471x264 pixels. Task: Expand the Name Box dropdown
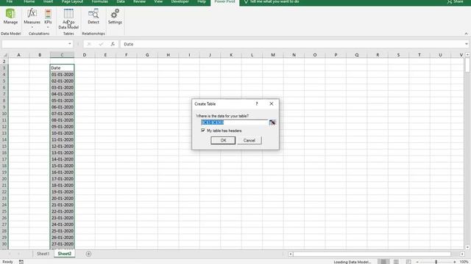tap(70, 44)
